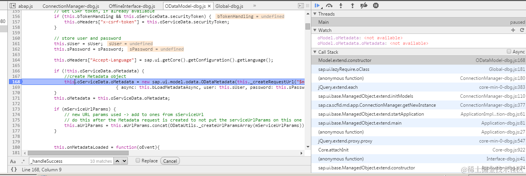Refresh the watch expressions
This screenshot has width=526, height=176.
[522, 30]
